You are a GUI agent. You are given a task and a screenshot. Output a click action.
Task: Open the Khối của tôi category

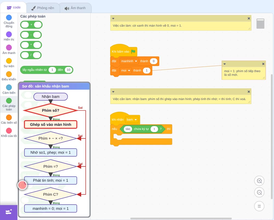click(x=9, y=132)
